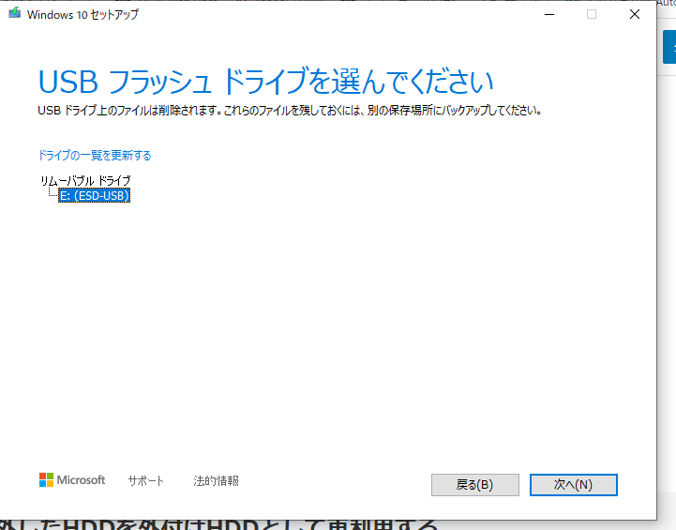Refresh the drive list via ドライブの一覧を更新する
This screenshot has height=530, width=676.
click(95, 156)
